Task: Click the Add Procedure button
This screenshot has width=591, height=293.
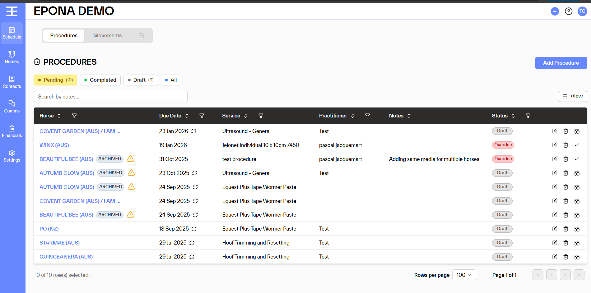Action: [561, 63]
